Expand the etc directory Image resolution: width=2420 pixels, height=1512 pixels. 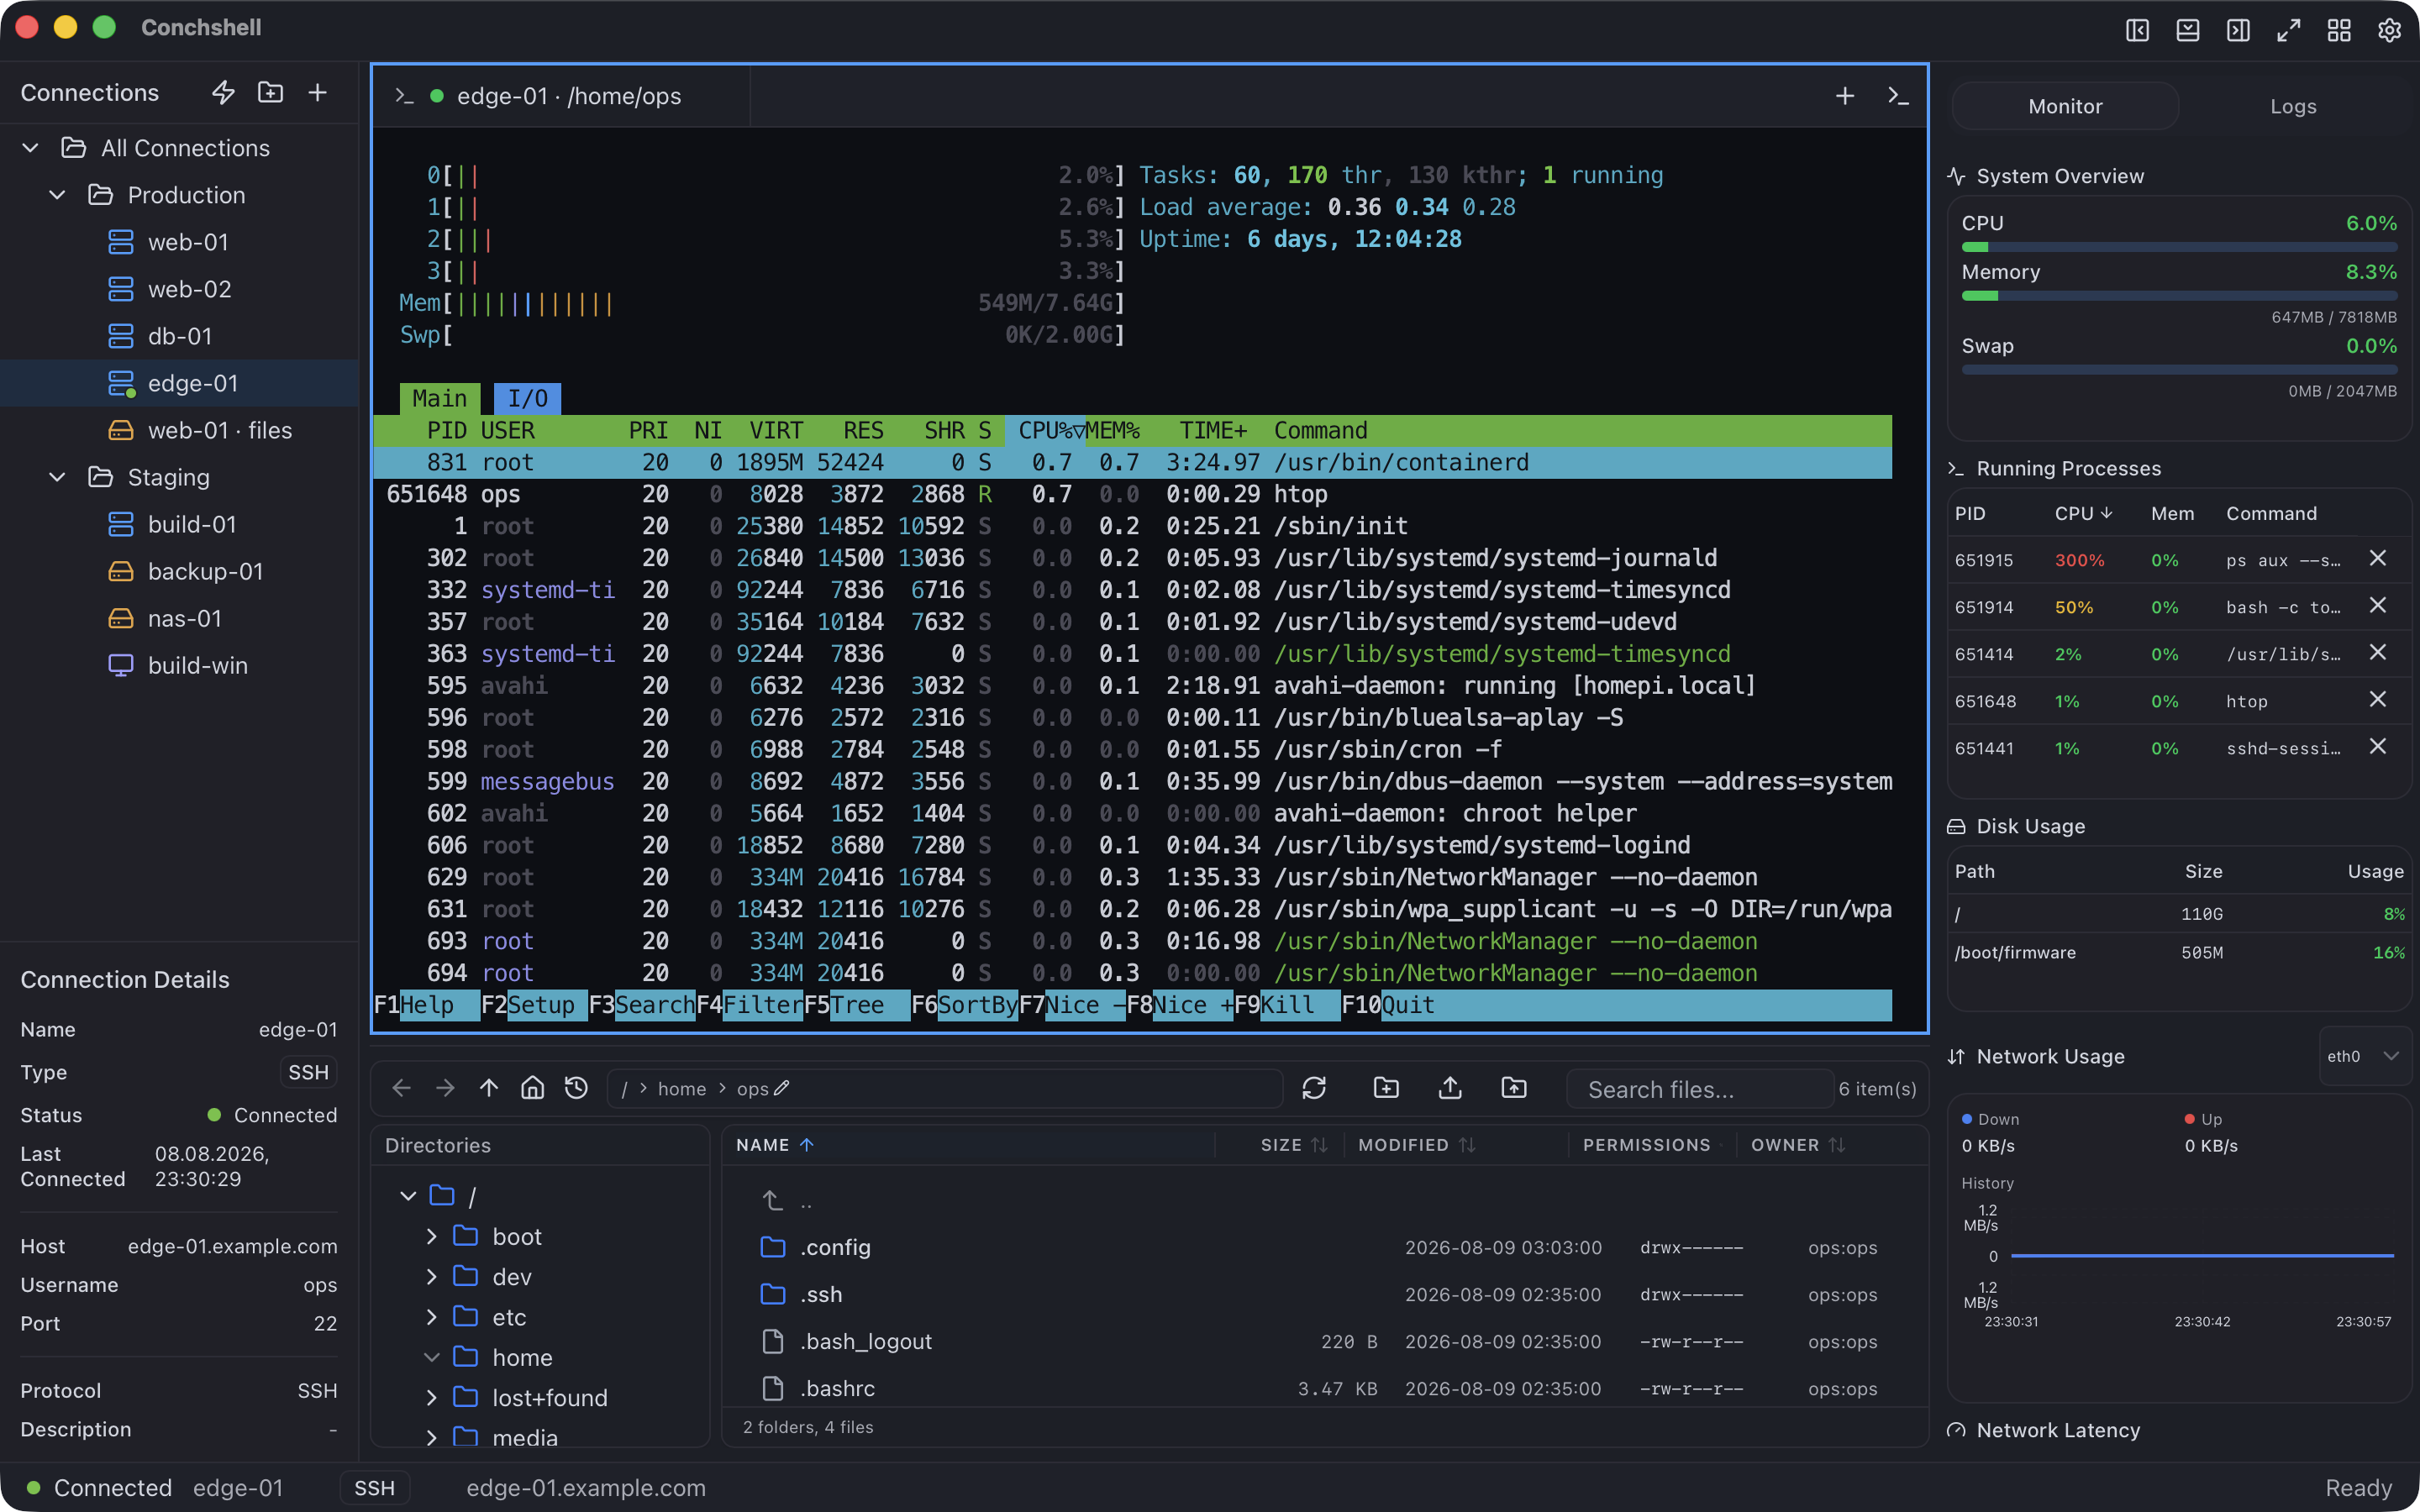pyautogui.click(x=432, y=1317)
